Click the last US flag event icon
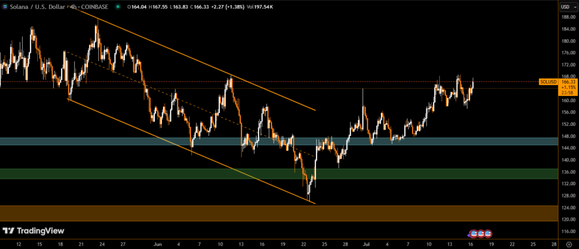 (489, 233)
